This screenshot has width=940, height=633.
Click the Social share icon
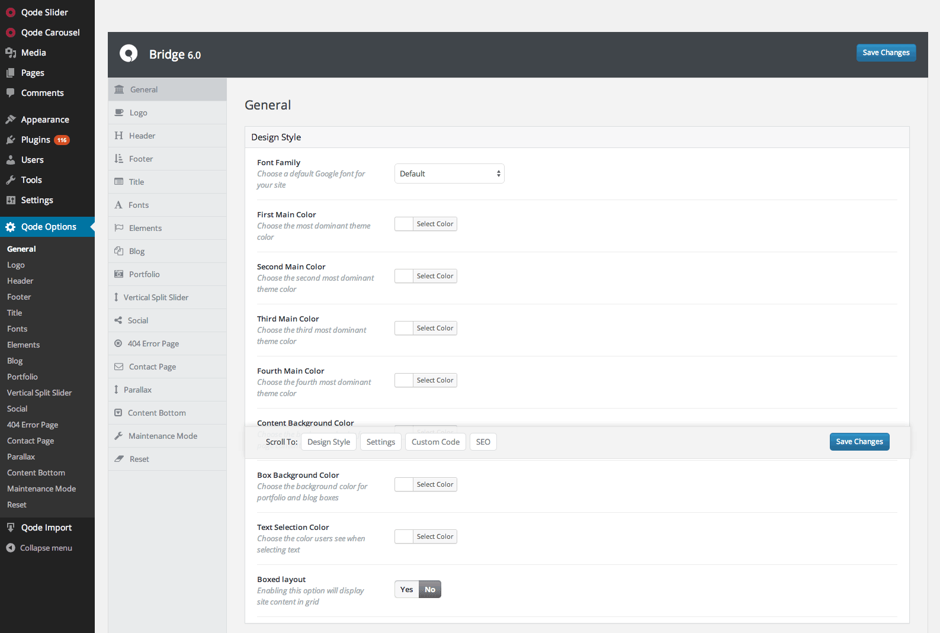pyautogui.click(x=118, y=320)
